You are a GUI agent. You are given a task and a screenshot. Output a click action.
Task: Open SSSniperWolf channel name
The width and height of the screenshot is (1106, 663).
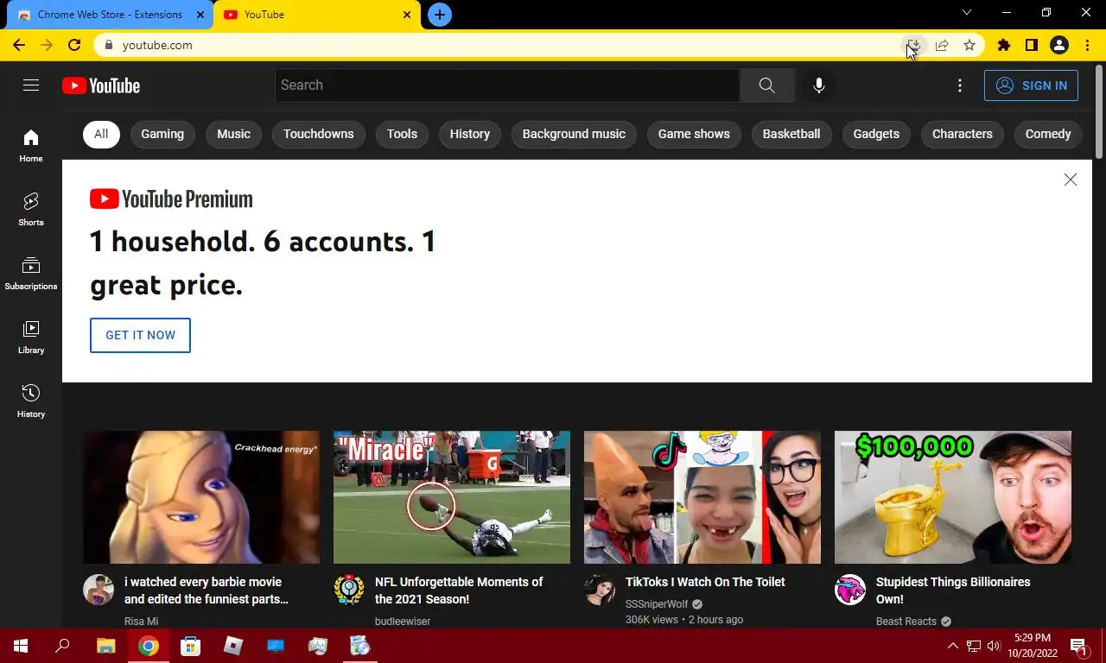point(657,604)
